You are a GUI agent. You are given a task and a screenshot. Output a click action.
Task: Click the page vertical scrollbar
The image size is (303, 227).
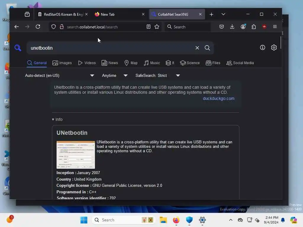point(281,43)
